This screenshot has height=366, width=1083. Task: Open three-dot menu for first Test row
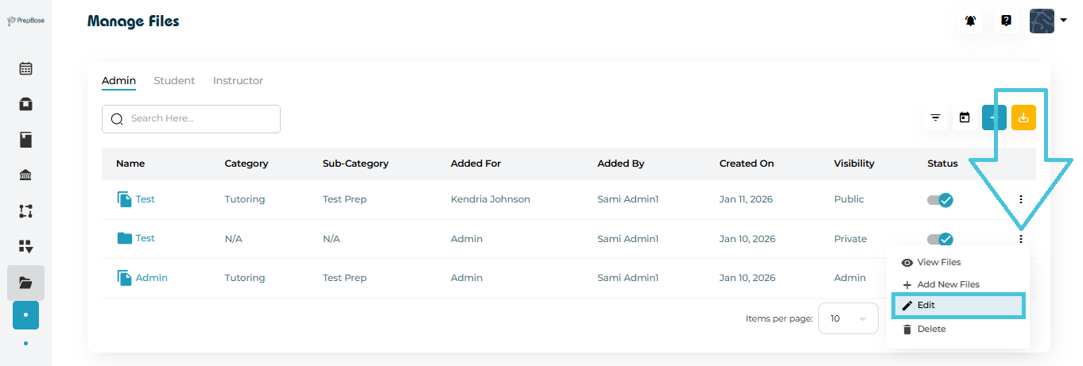(x=1021, y=199)
